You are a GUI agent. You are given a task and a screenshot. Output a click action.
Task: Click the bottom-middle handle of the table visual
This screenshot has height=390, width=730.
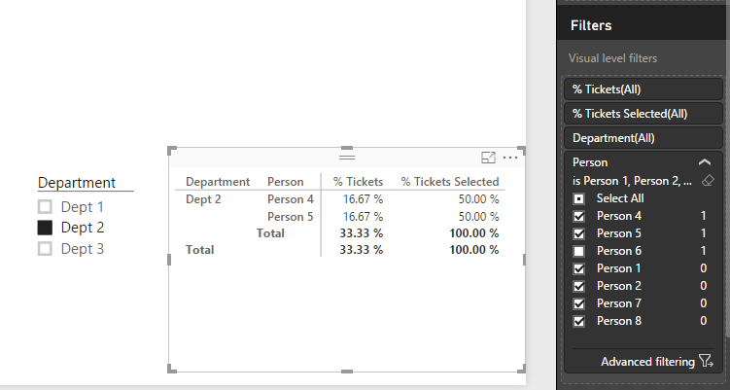click(347, 372)
